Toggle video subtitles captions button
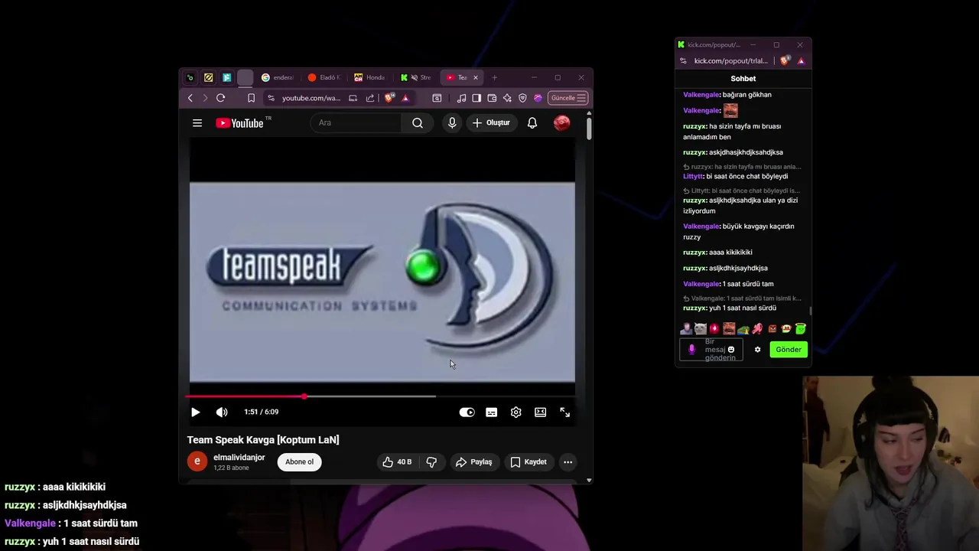 click(491, 412)
